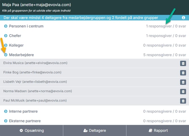Viewport: 189px width, 136px height.
Task: Click trash icon next to Paul McMusik
Action: pyautogui.click(x=183, y=101)
